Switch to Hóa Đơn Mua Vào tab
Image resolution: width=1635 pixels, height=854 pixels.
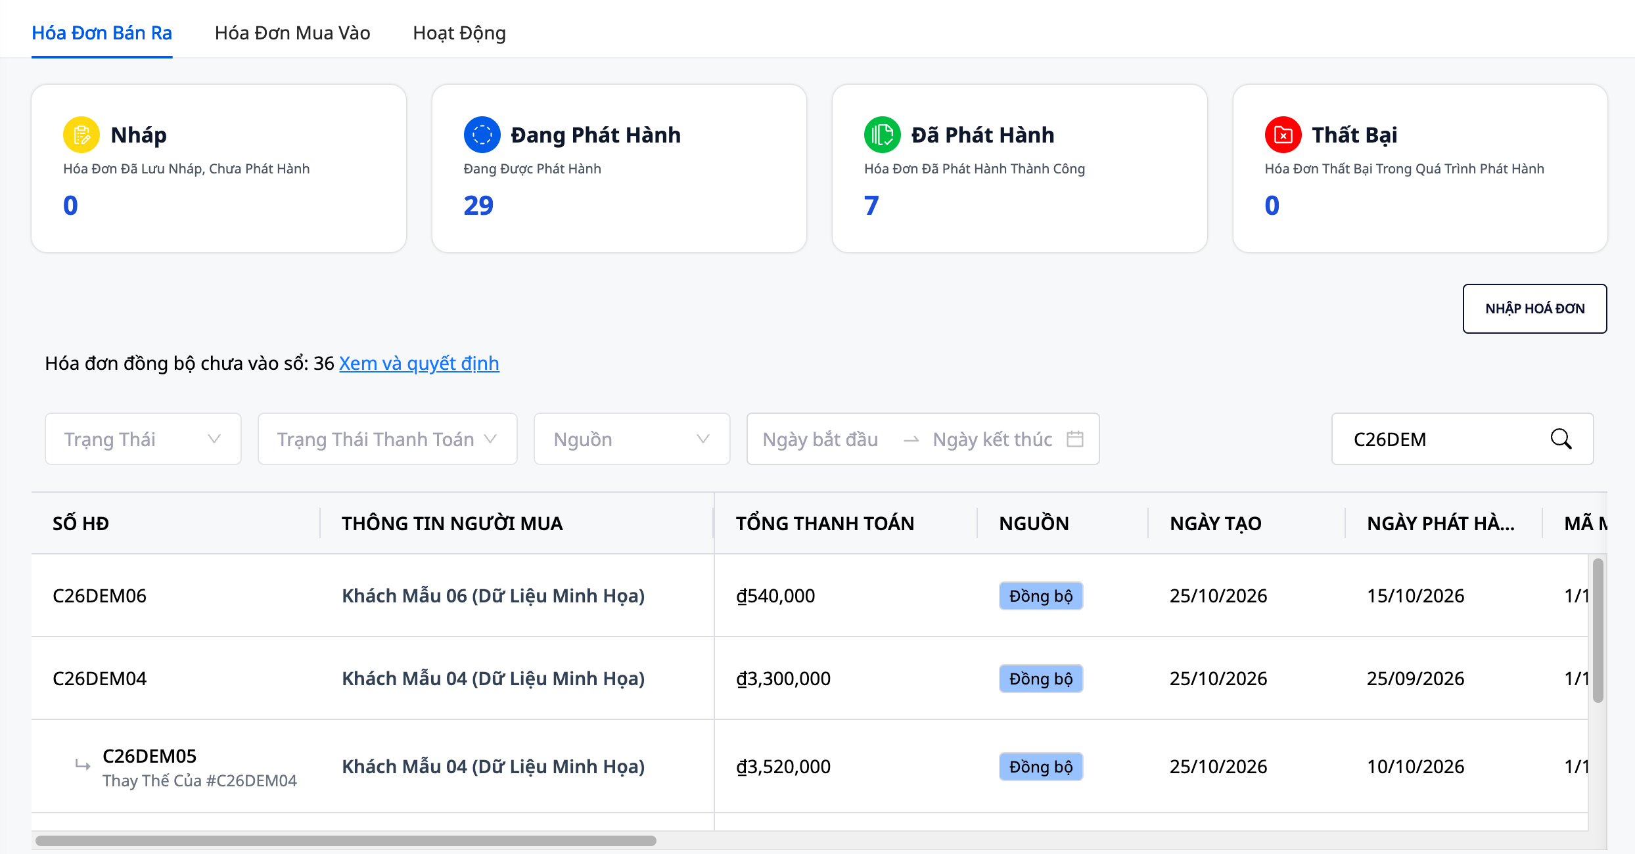tap(292, 33)
